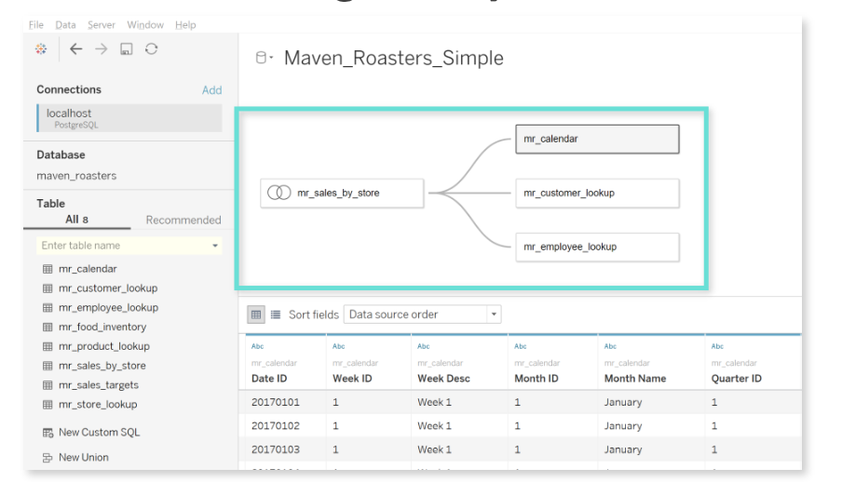Click the table icon beside mr_food_inventory

(x=48, y=327)
